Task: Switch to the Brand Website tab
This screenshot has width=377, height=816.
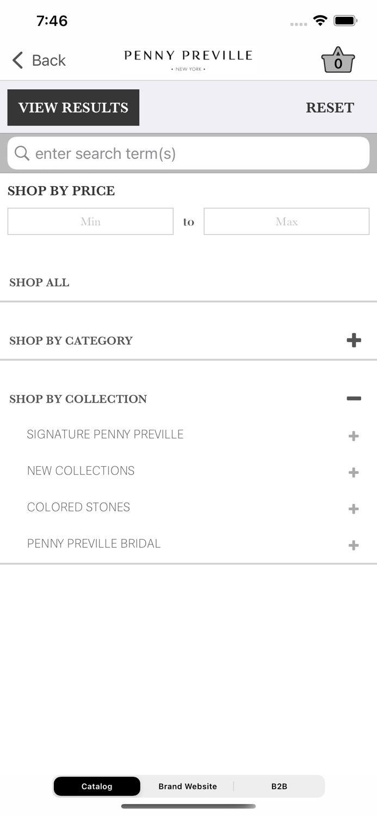Action: click(x=188, y=786)
